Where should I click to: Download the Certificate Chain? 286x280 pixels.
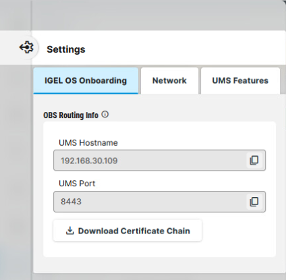point(127,231)
